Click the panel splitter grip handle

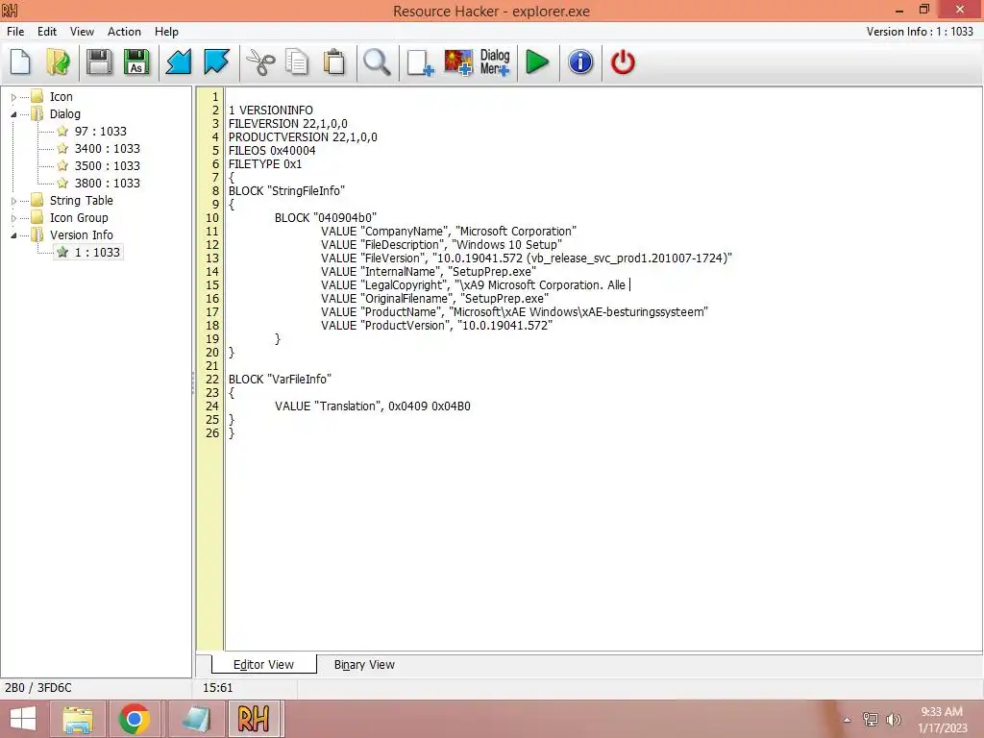[193, 382]
